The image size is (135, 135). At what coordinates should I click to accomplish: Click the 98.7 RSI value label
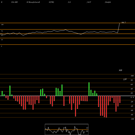coord(124,22)
